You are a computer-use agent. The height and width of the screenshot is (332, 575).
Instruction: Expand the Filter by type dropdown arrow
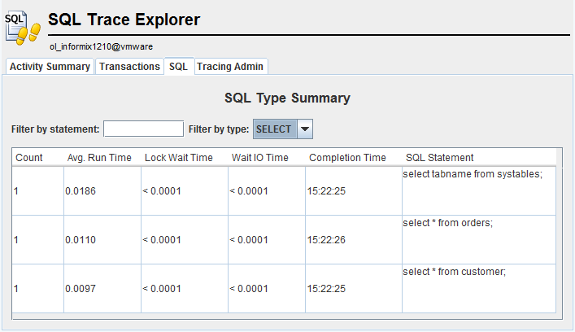304,129
